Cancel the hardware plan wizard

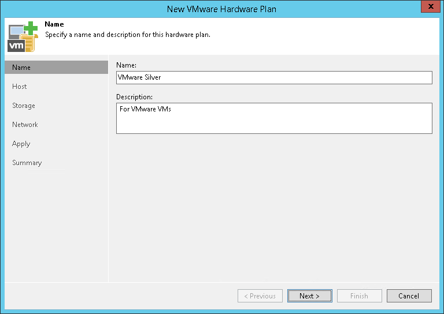click(409, 296)
